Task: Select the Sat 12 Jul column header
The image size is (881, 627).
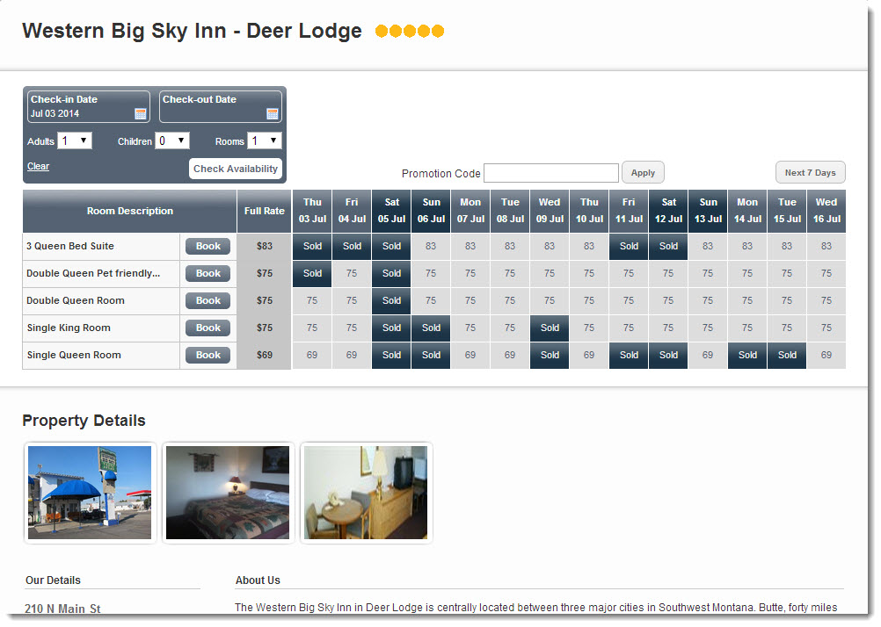Action: pos(668,211)
